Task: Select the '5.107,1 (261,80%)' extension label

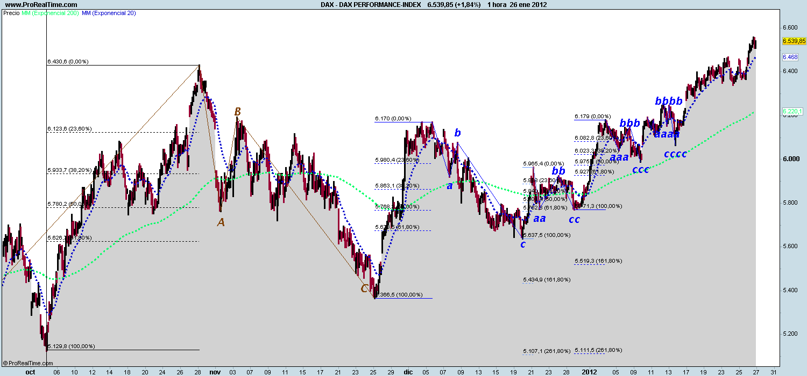Action: [x=547, y=351]
